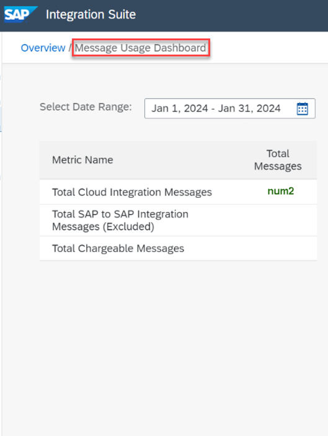Viewport: 328px width, 436px height.
Task: Click the dark header bar beside Integration Suite
Action: click(x=231, y=16)
